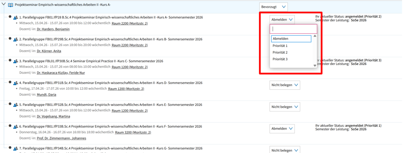Viewport: 403px width, 153px height.
Task: Open Nicht belegen dropdown for Kurs D
Action: [x=285, y=85]
